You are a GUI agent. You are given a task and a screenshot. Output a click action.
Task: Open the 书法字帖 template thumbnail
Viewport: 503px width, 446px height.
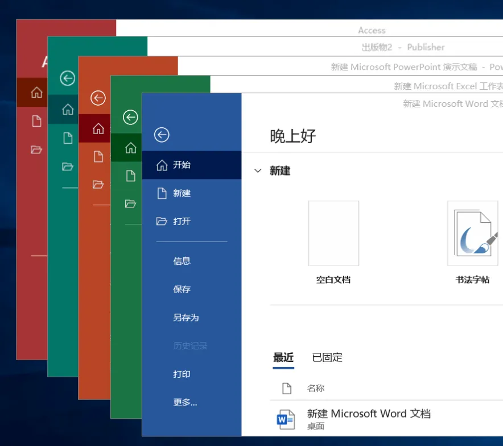[x=473, y=234]
